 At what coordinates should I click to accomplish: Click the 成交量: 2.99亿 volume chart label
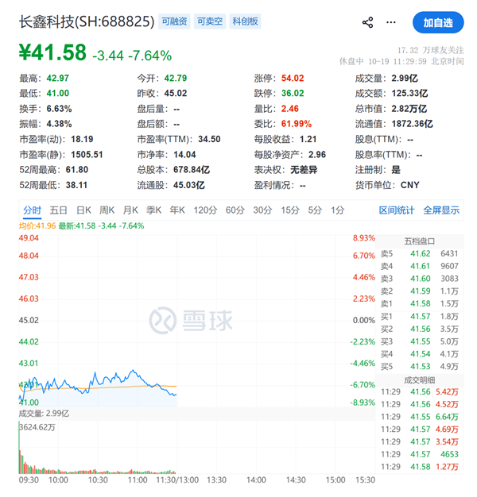click(44, 414)
